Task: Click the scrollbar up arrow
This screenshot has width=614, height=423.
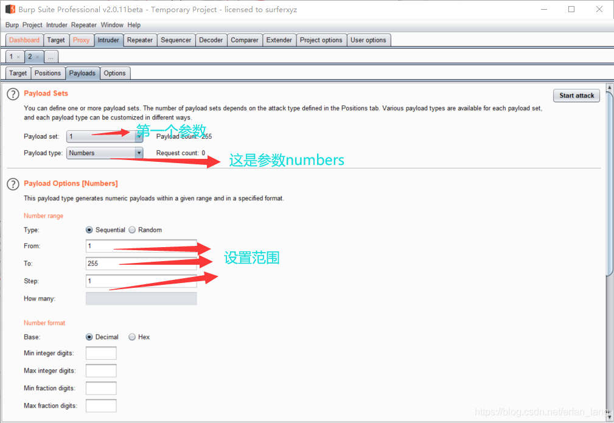Action: tap(609, 88)
